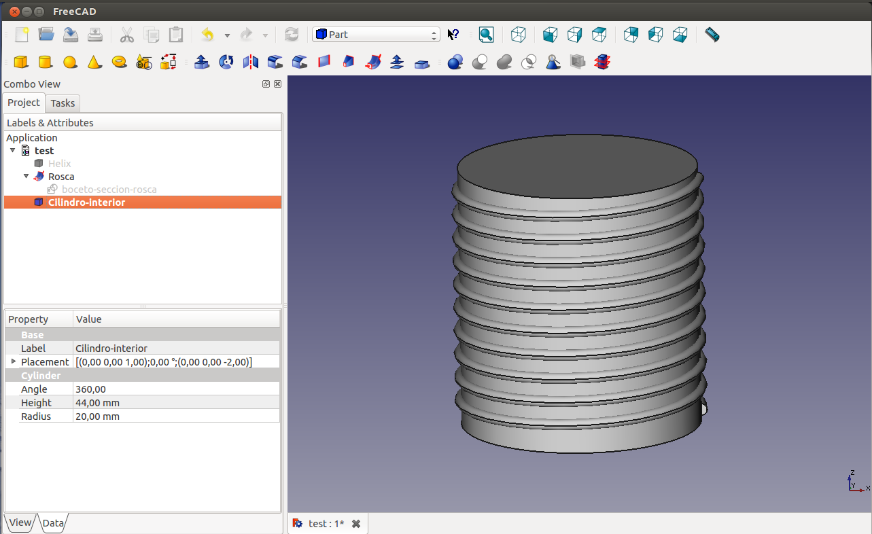
Task: Click the Fit all zoom icon
Action: point(486,35)
